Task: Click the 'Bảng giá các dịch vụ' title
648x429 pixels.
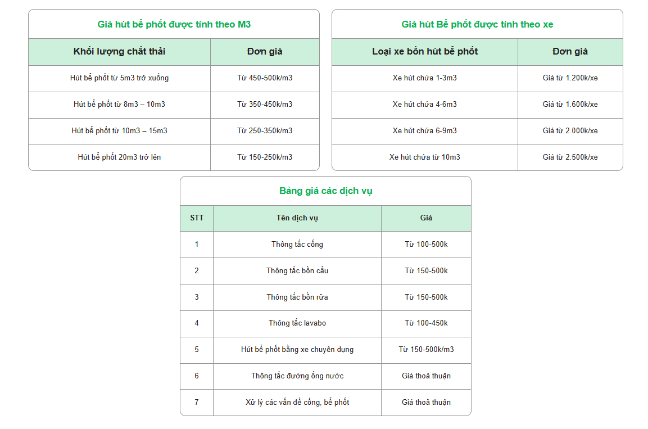Action: click(325, 191)
